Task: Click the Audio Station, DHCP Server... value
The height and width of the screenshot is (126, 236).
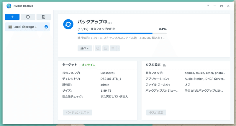Action: [205, 79]
